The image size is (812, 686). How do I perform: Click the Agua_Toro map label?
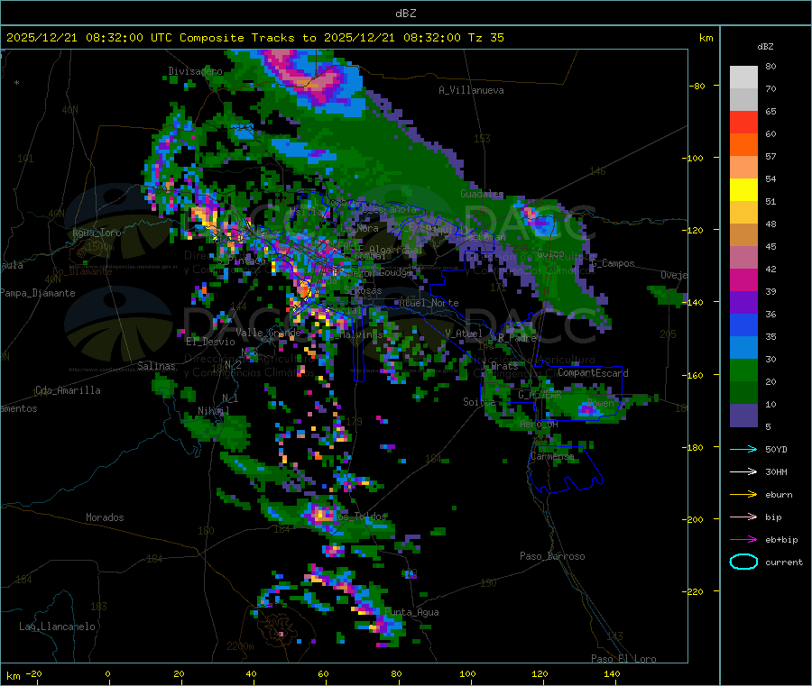tap(97, 233)
